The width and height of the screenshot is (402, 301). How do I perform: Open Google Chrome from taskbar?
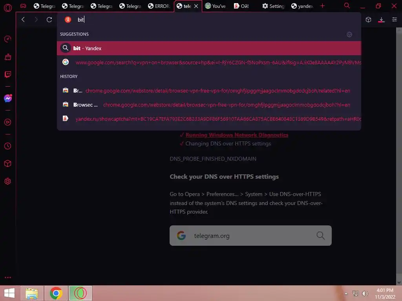56,293
